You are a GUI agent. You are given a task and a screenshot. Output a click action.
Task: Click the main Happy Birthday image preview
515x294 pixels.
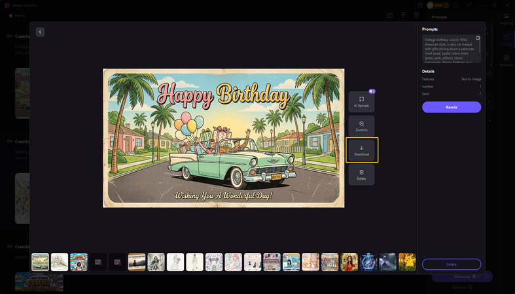(x=223, y=138)
